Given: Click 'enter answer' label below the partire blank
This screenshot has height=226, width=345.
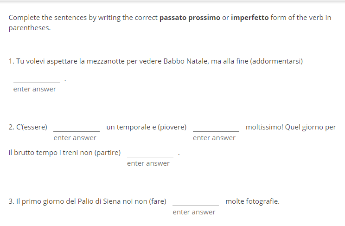Looking at the screenshot, I should pyautogui.click(x=148, y=163).
